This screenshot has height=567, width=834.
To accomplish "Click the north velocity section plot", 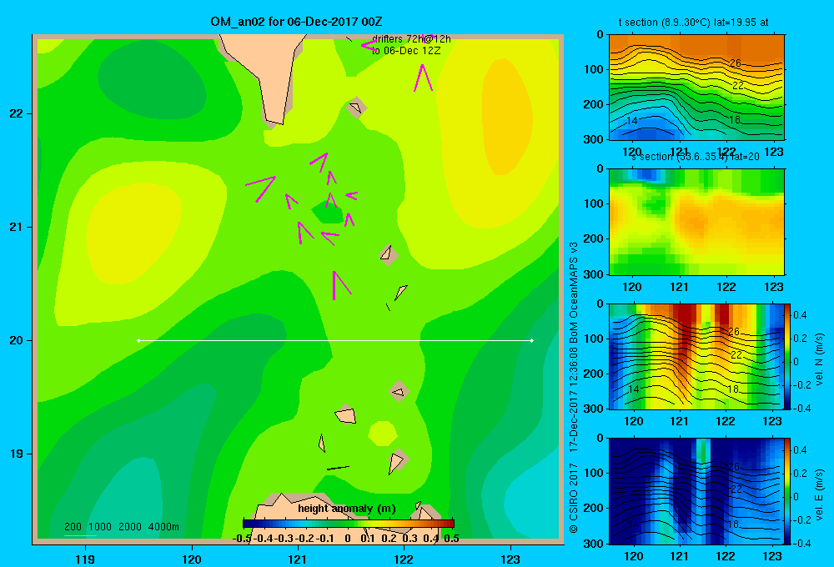I will (x=696, y=356).
